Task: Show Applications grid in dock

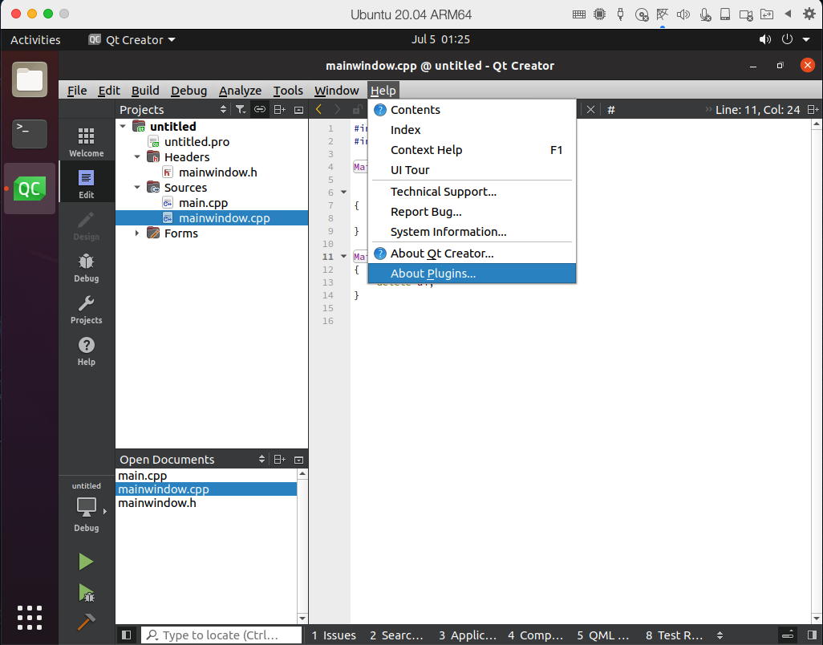Action: tap(30, 617)
